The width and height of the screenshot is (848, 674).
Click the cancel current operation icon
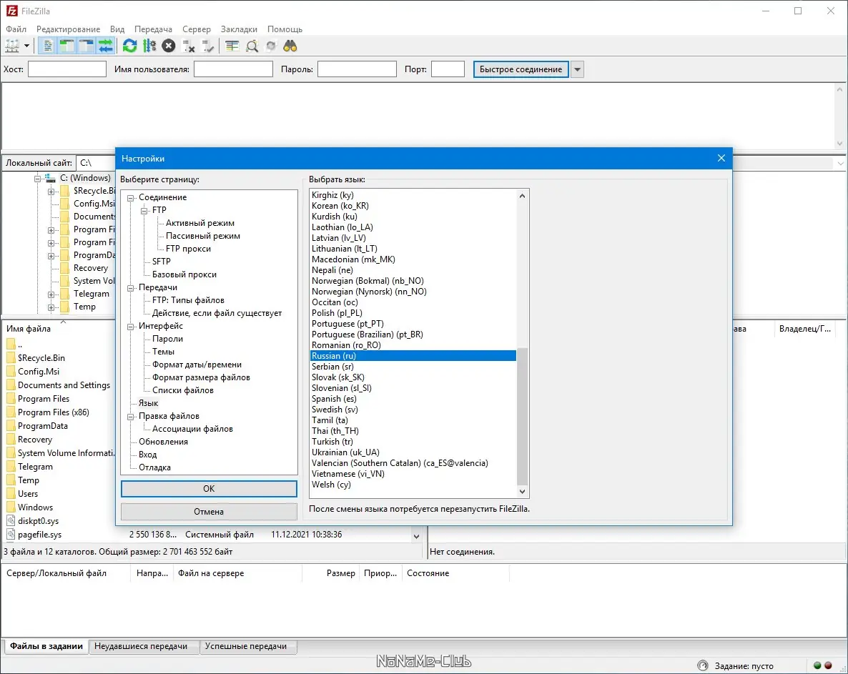point(169,46)
